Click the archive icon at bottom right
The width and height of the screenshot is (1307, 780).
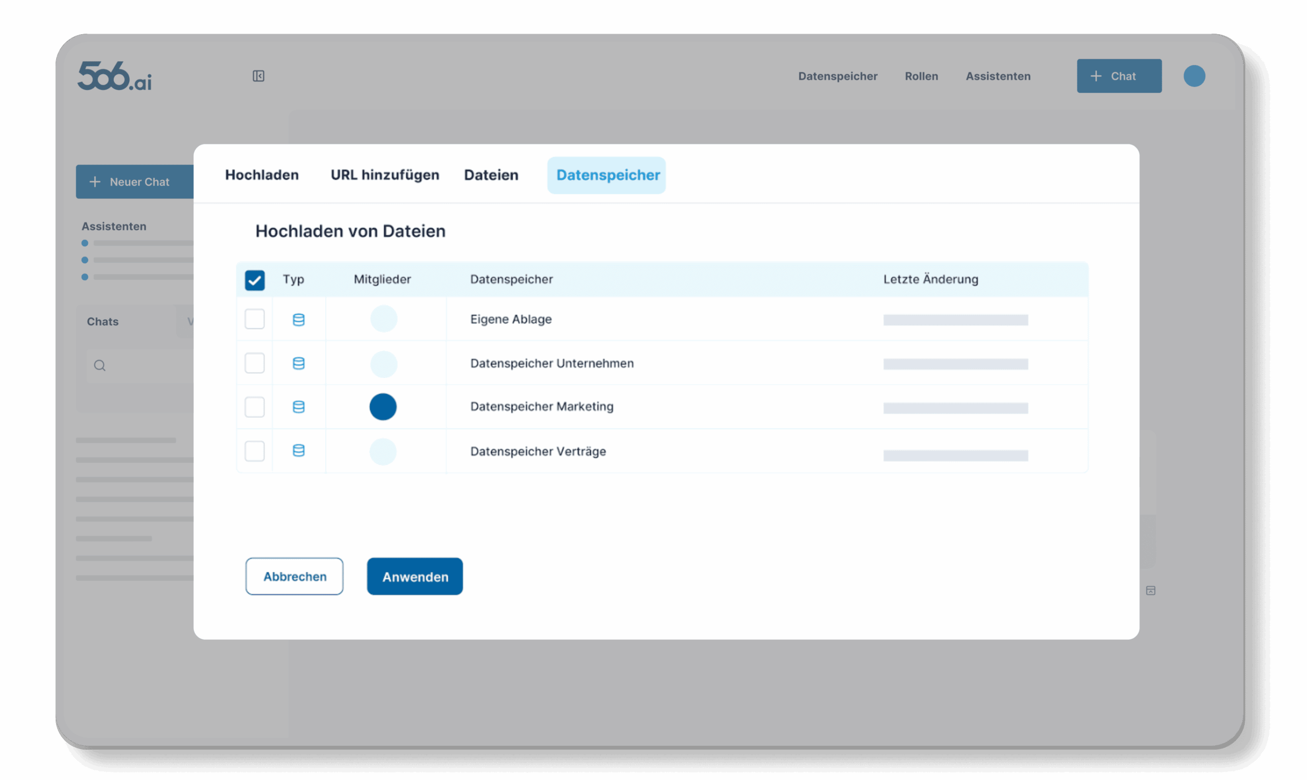[x=1151, y=591]
